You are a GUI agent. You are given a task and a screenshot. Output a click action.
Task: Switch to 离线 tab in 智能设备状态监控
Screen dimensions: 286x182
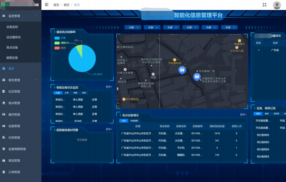84,93
